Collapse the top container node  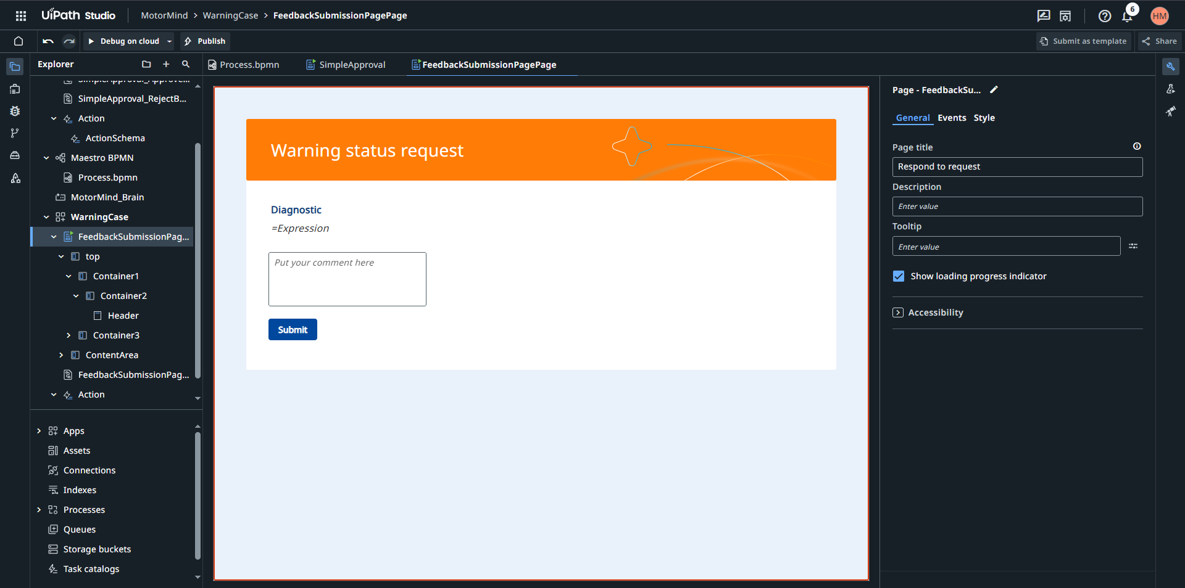(x=61, y=256)
